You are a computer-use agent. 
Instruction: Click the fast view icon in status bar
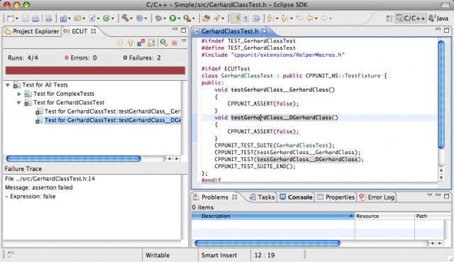pos(11,254)
